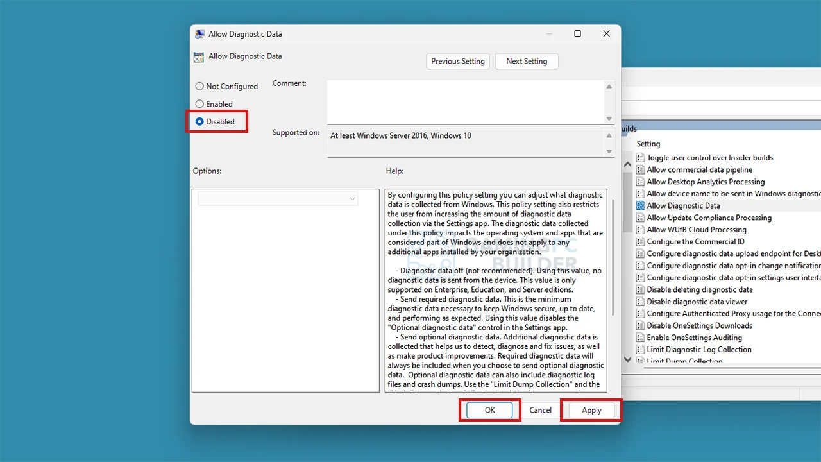Click the icon beside Allow WUfB Cloud Processing

tap(640, 229)
